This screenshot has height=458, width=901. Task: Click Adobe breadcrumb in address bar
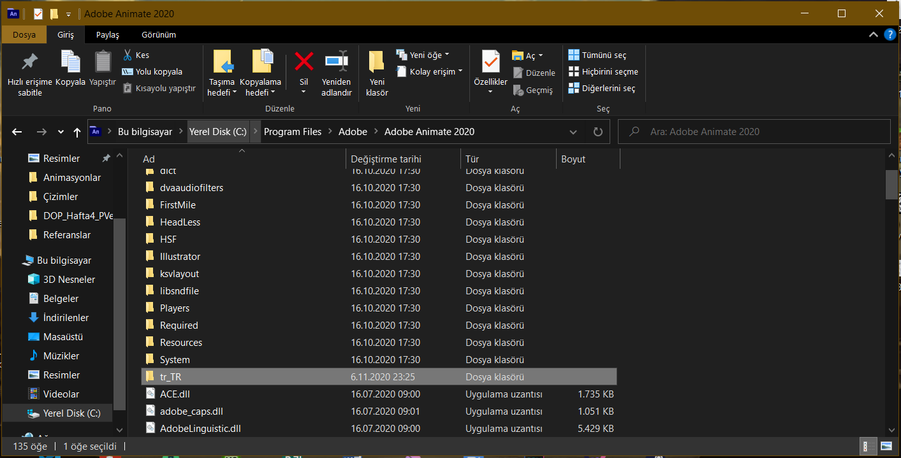coord(353,132)
